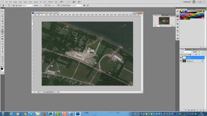Select the Brush tool
This screenshot has width=207, height=116.
click(x=2, y=29)
